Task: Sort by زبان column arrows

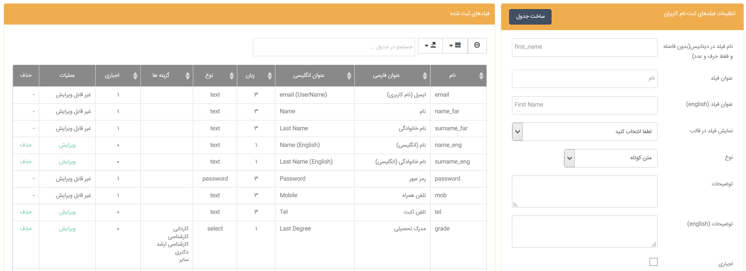Action: pyautogui.click(x=270, y=76)
